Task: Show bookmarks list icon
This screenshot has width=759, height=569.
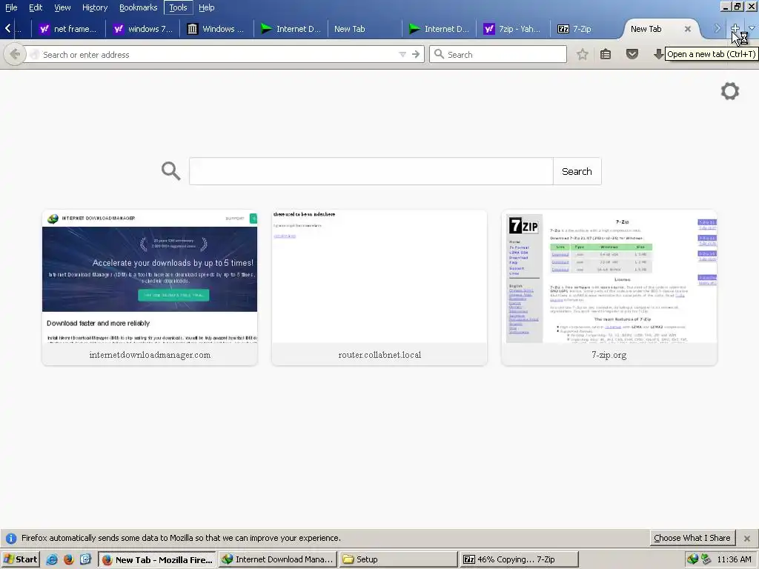Action: click(x=605, y=54)
